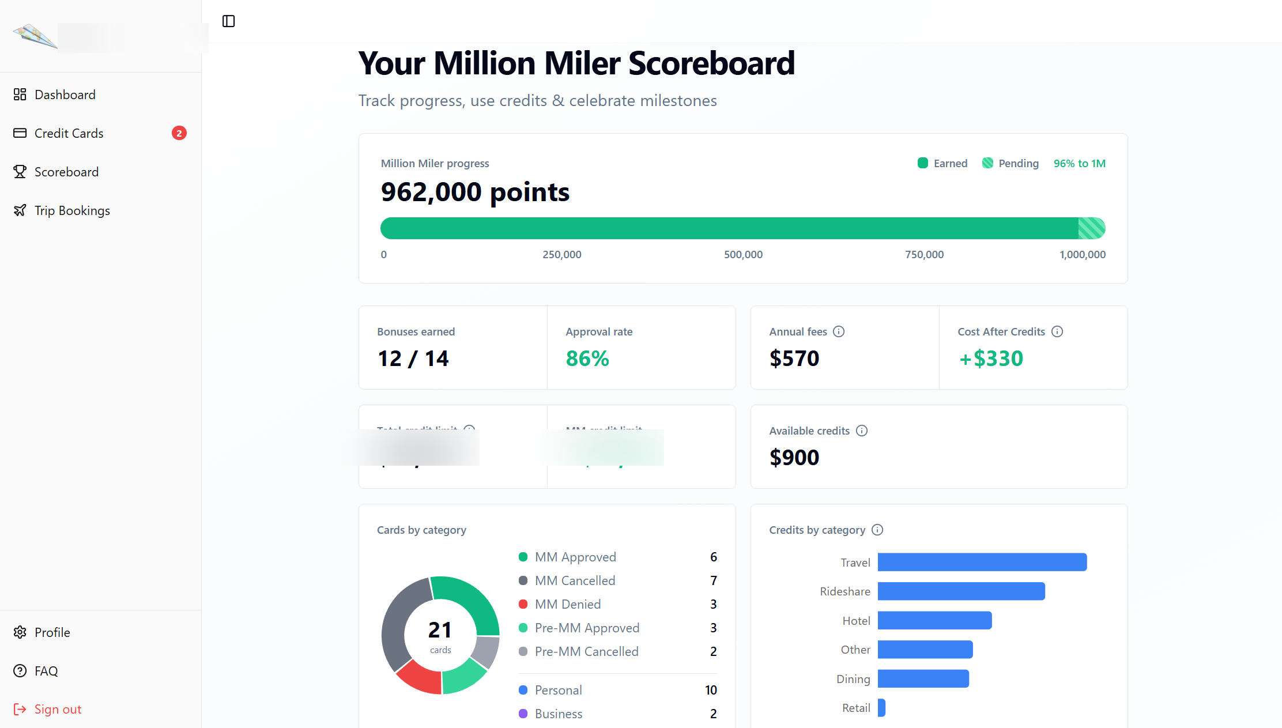Show info for Available credits
Screen dimensions: 1282x728
click(x=862, y=431)
